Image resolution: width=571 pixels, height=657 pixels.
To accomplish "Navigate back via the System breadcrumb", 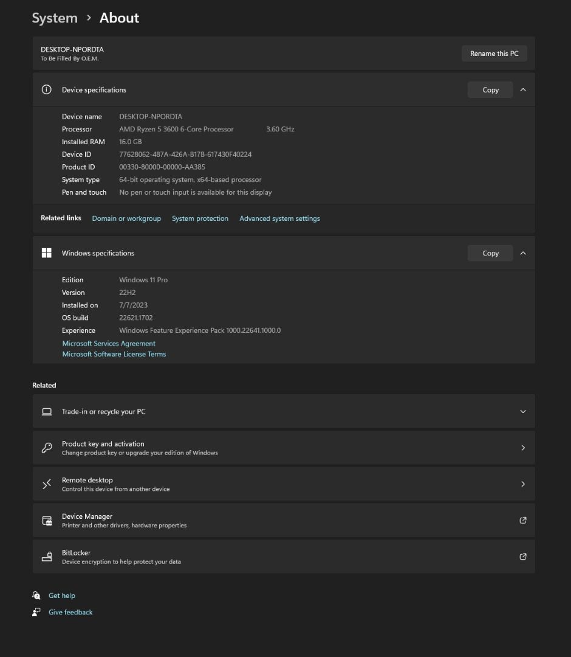I will coord(55,18).
